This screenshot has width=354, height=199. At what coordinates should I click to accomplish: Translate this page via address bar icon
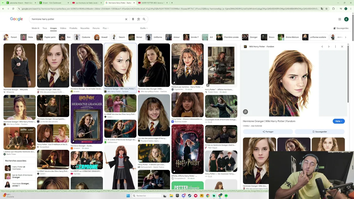322,9
